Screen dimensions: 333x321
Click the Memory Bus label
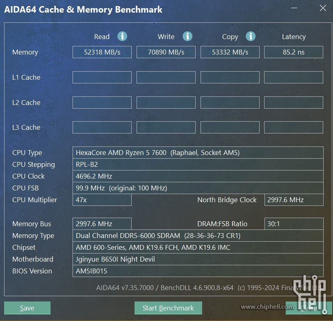[32, 224]
